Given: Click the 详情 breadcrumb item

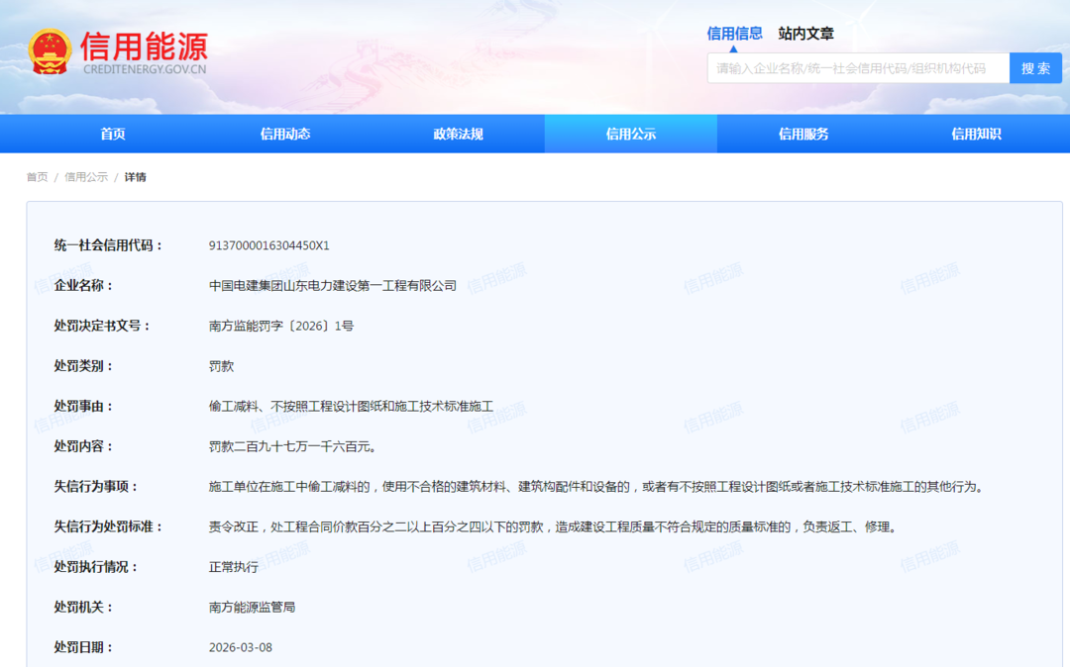Looking at the screenshot, I should pos(135,177).
